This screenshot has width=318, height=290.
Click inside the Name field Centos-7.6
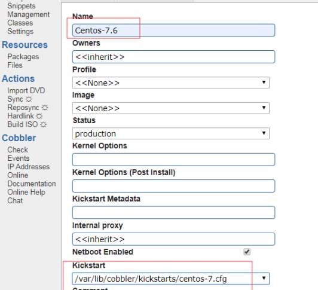(x=173, y=30)
